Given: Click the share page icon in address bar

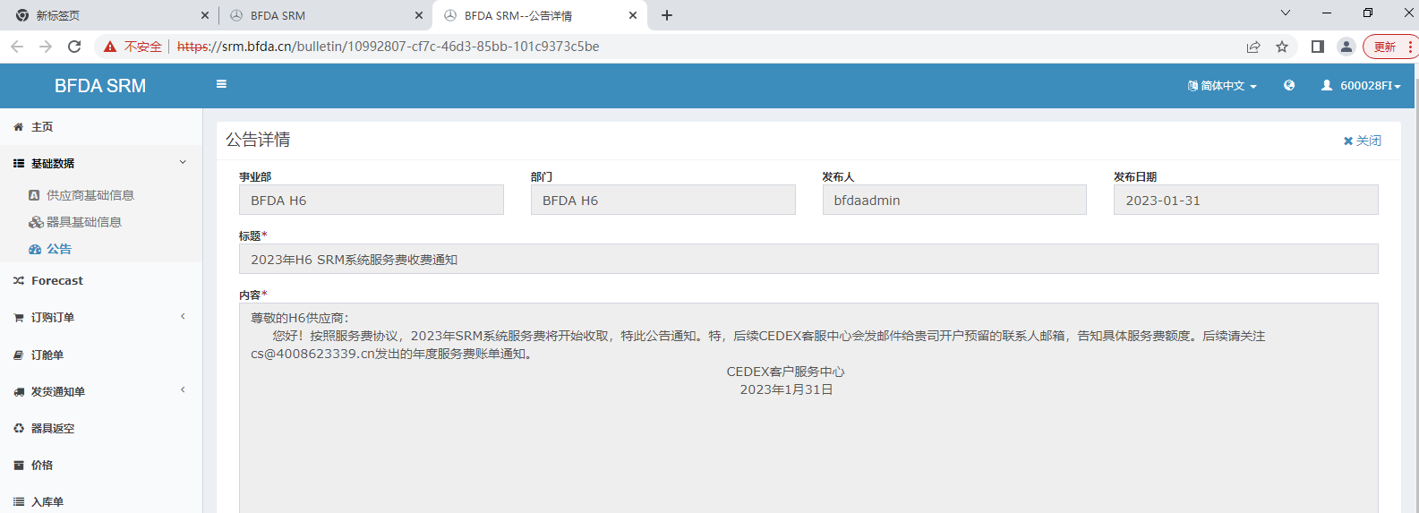Looking at the screenshot, I should tap(1253, 47).
